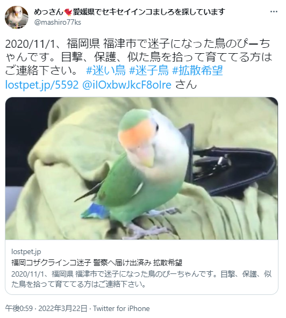Follow the lostpet.jp/5592 link
286x318 pixels.
(42, 84)
